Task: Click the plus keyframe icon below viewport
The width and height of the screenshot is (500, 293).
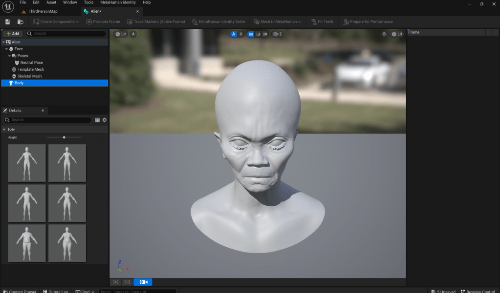Action: point(115,282)
